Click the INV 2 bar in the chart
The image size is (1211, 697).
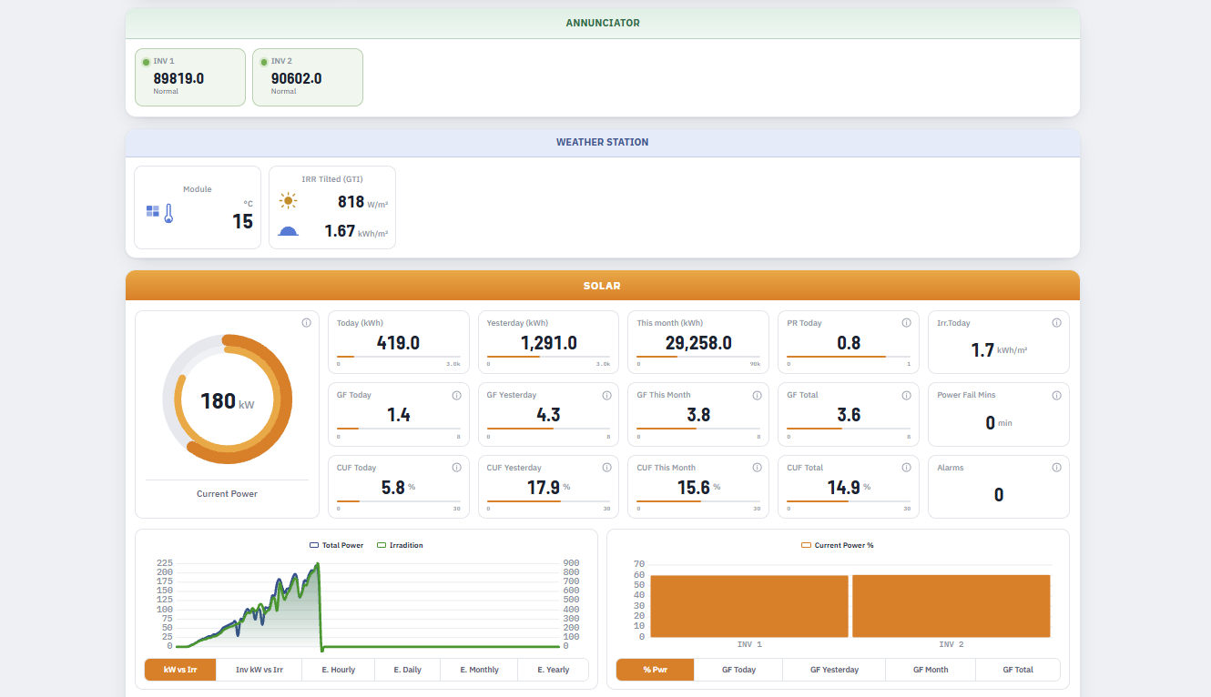coord(952,606)
